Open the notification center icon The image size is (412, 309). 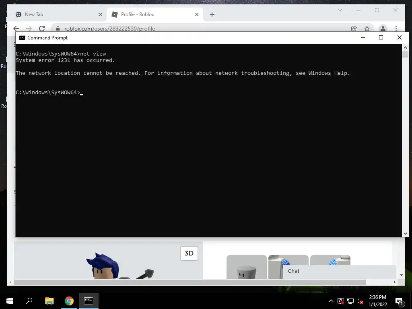(400, 301)
